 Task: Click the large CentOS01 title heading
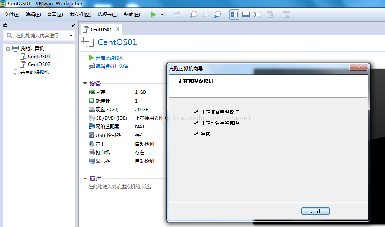117,42
